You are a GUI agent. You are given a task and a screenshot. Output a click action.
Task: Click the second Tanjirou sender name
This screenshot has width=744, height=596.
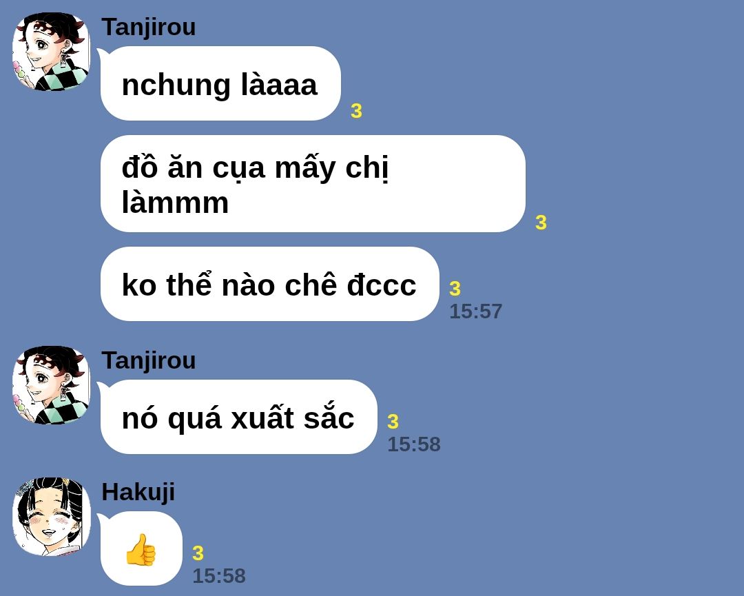click(149, 360)
